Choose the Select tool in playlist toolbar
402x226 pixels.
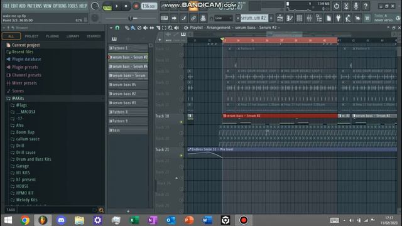click(164, 28)
